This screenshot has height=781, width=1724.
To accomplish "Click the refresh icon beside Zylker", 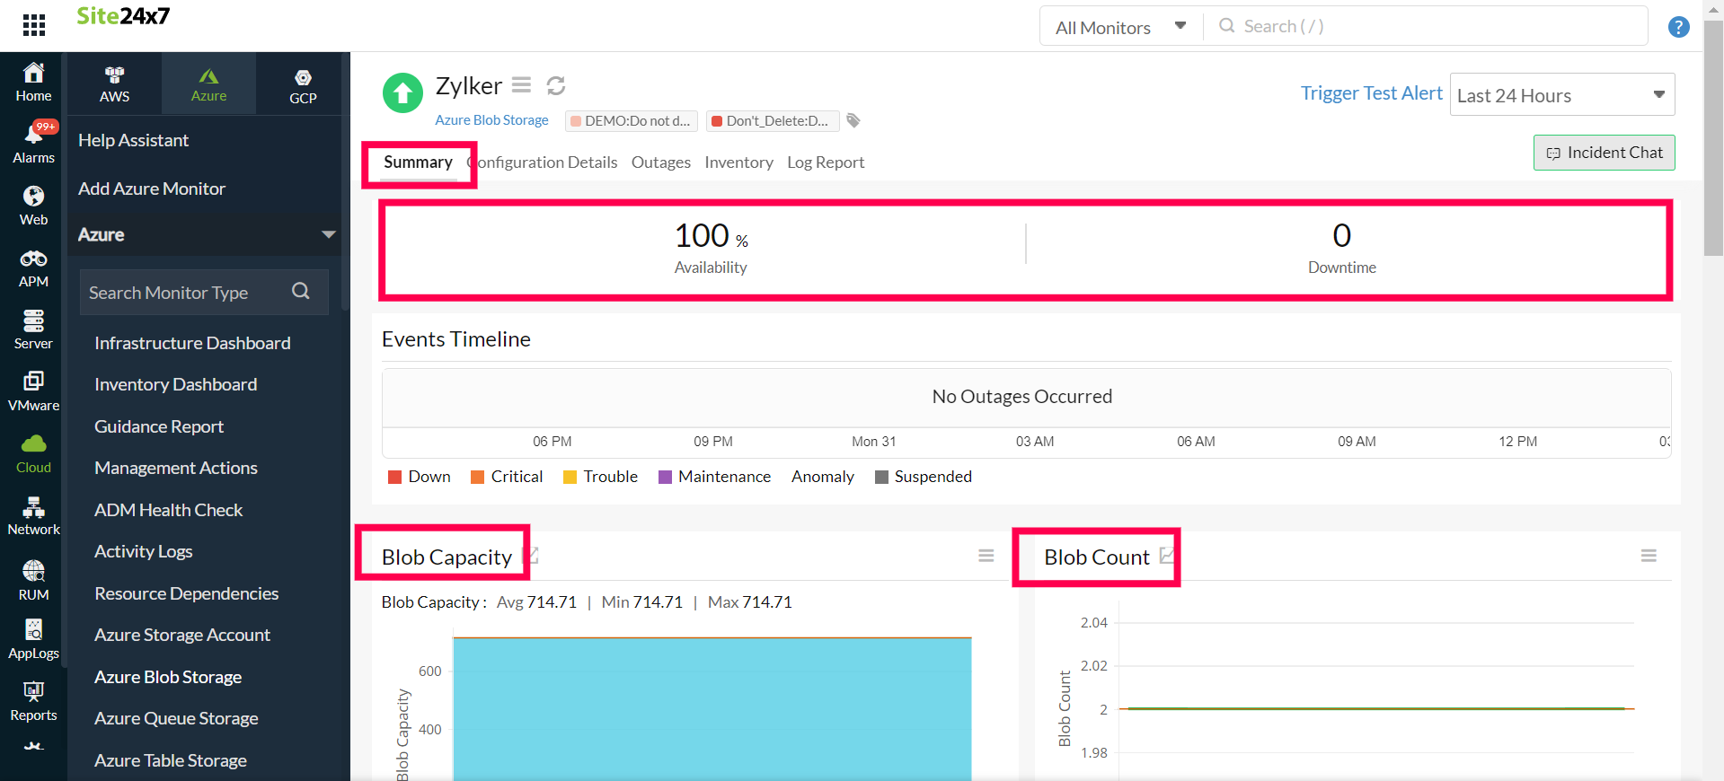I will 556,85.
